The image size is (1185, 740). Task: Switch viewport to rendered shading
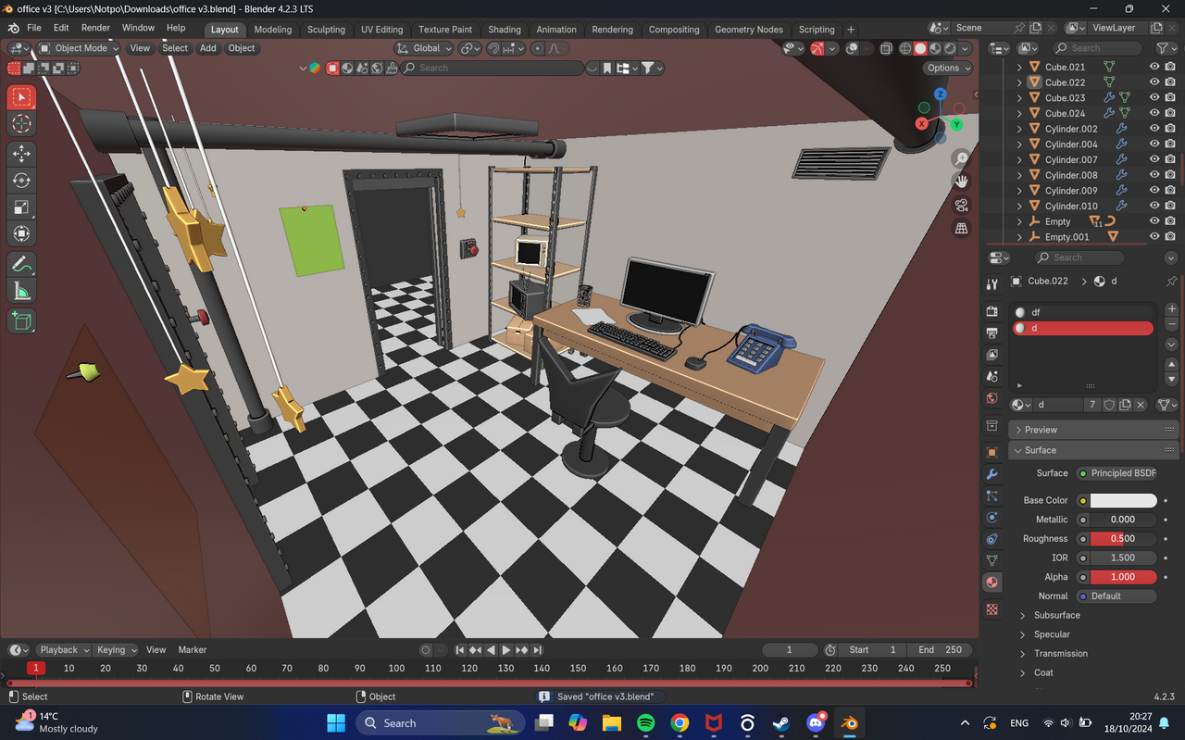(950, 48)
